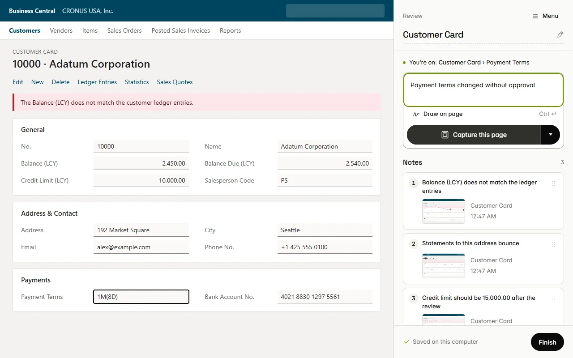Click the Balance Due (LCY) field
The image size is (573, 358).
[325, 163]
